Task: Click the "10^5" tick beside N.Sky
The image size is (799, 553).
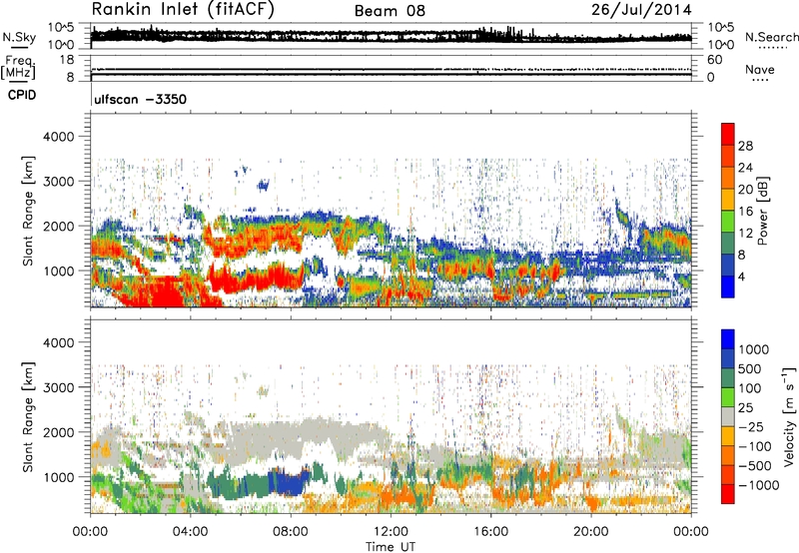Action: (61, 28)
